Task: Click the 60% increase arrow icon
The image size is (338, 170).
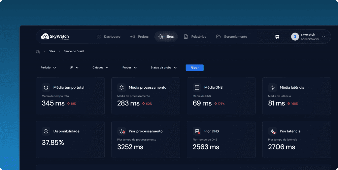Action: tap(144, 104)
